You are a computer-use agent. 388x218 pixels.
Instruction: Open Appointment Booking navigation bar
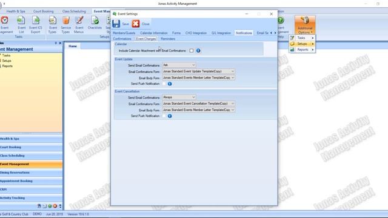click(x=31, y=181)
